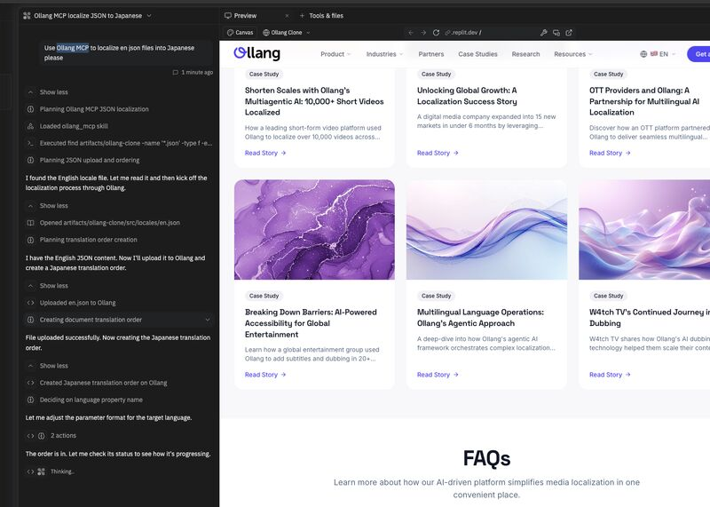Image resolution: width=710 pixels, height=507 pixels.
Task: Click the user prompt message bubble
Action: point(126,52)
